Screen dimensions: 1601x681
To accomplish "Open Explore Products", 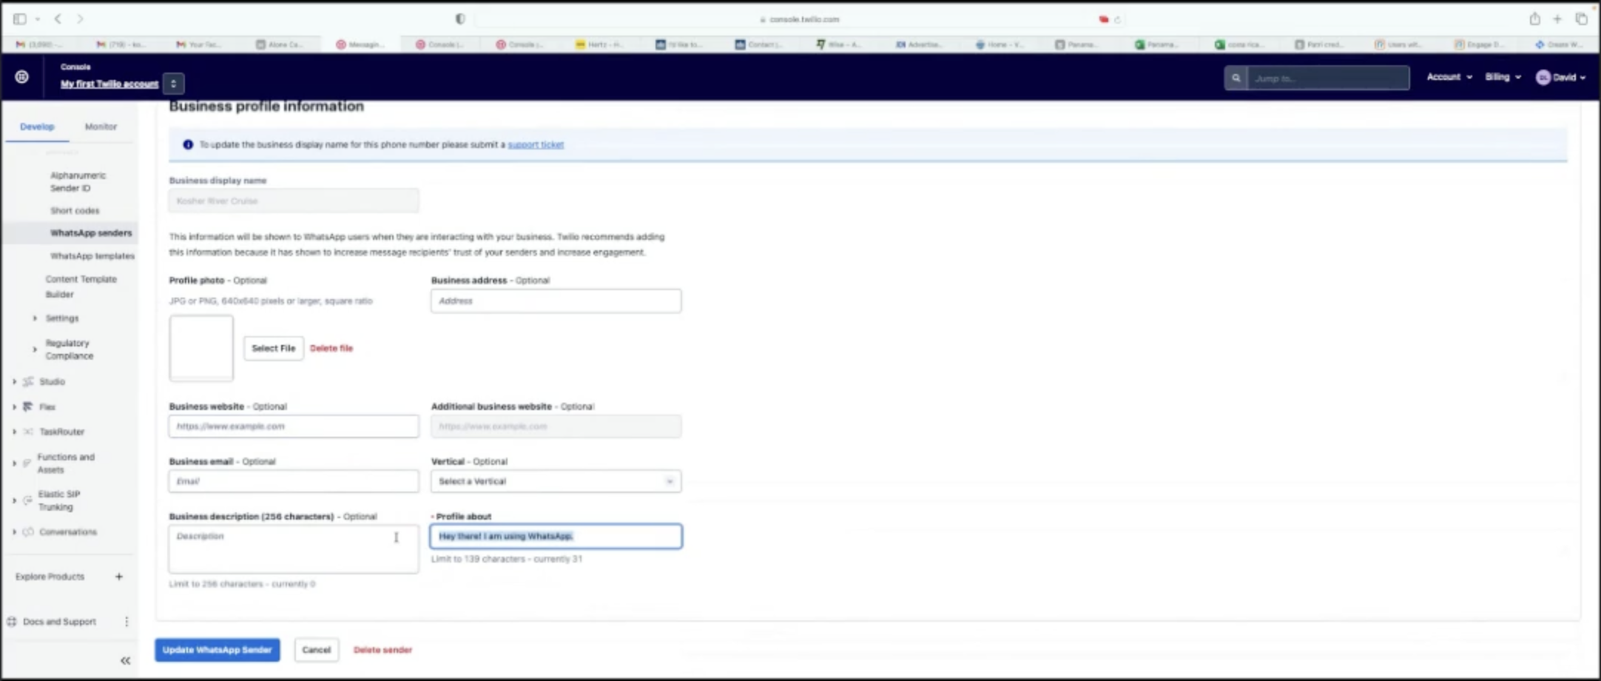I will (x=50, y=576).
